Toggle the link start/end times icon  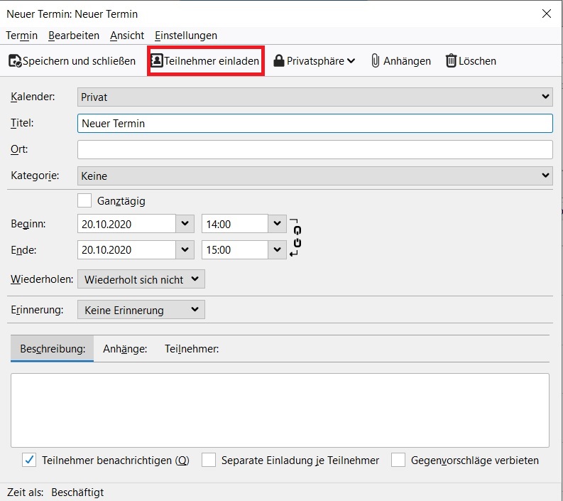pos(295,237)
